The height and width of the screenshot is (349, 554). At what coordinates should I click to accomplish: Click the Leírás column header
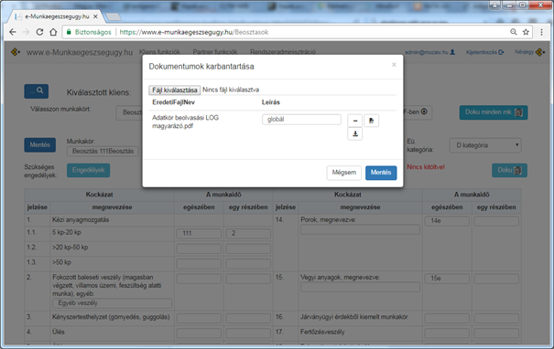tap(271, 102)
